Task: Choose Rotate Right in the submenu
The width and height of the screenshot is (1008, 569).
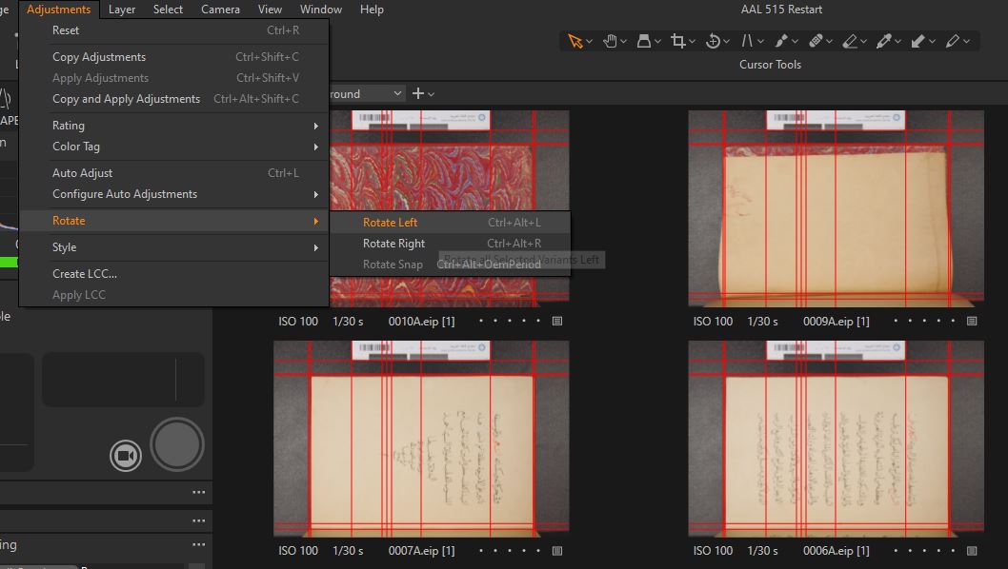Action: pos(450,244)
